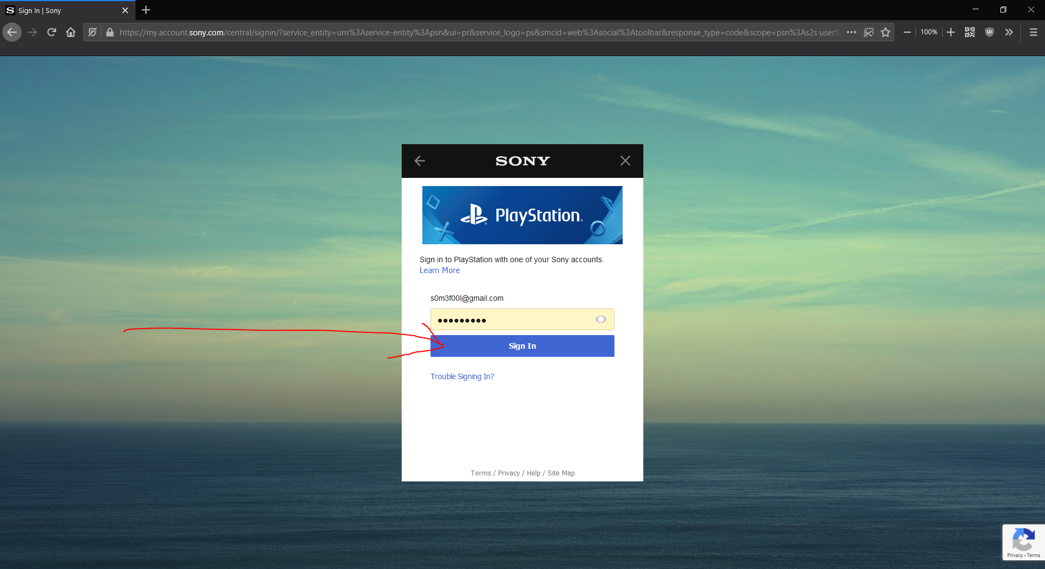Close the Sony sign-in dialog

(625, 160)
